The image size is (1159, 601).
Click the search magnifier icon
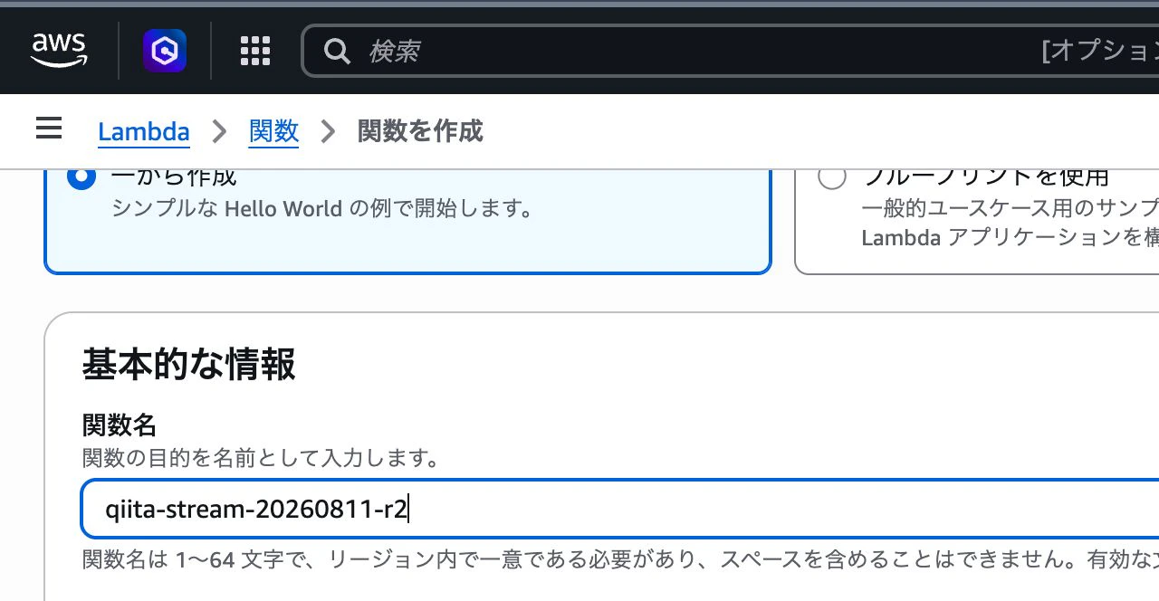pyautogui.click(x=337, y=52)
